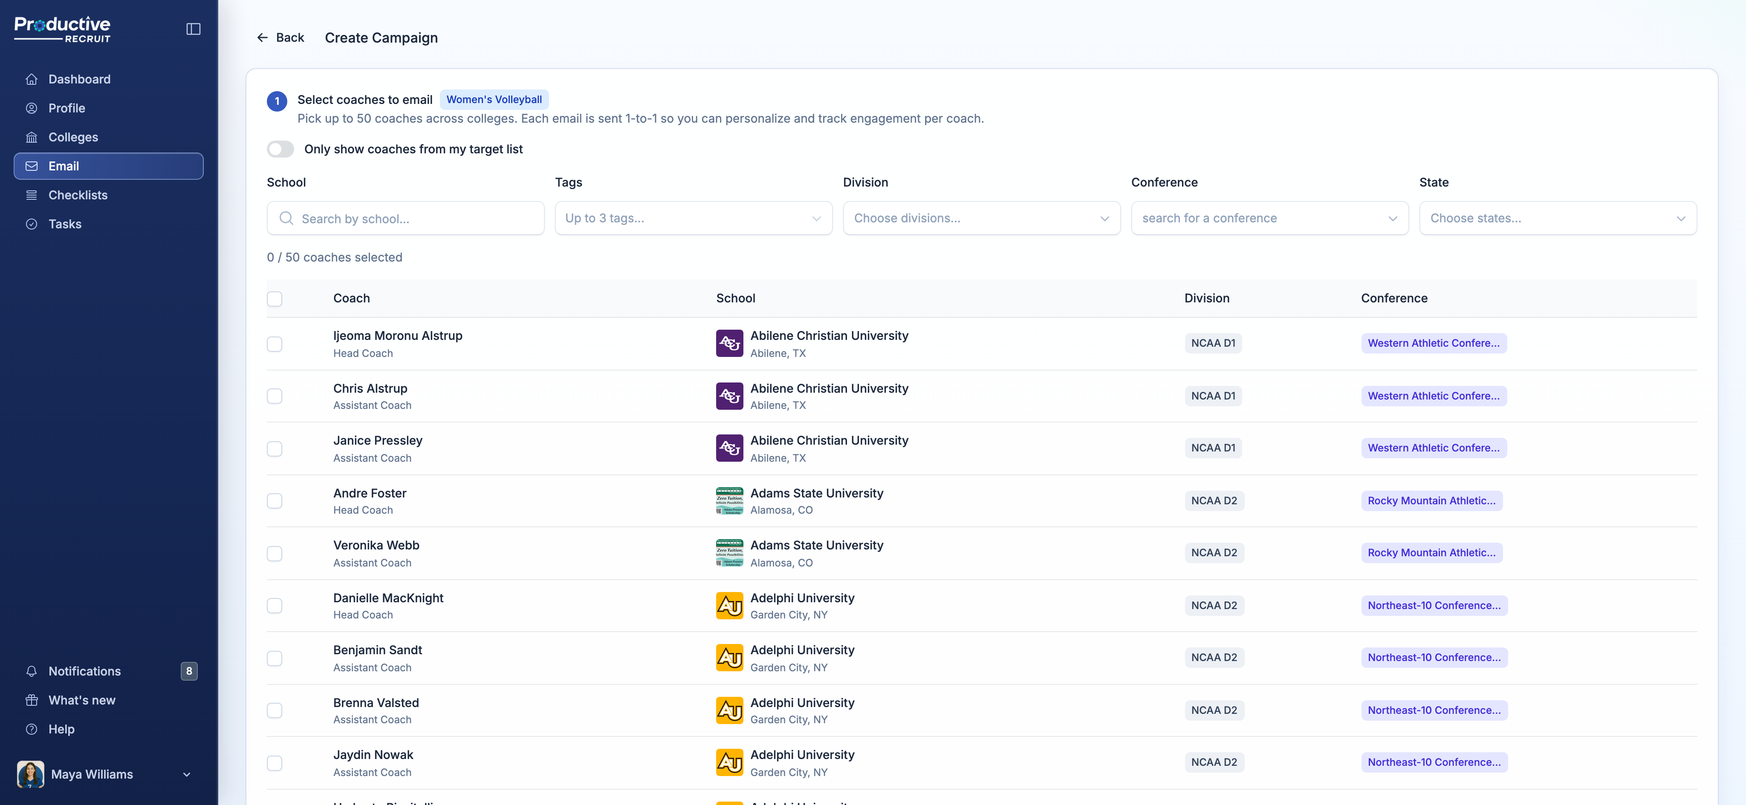
Task: Select Brenna Valsted checkbox
Action: point(275,710)
